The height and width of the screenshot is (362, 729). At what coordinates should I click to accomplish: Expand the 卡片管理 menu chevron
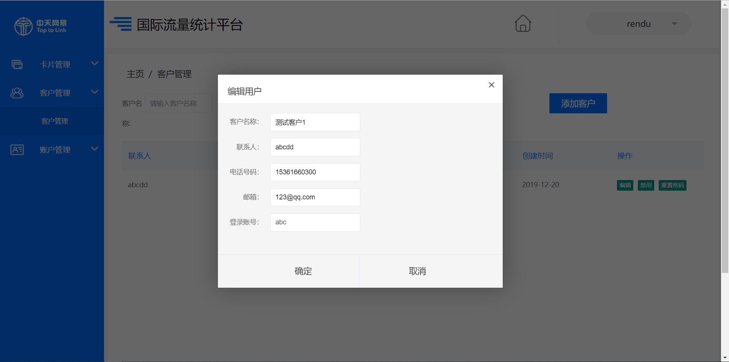pyautogui.click(x=95, y=63)
